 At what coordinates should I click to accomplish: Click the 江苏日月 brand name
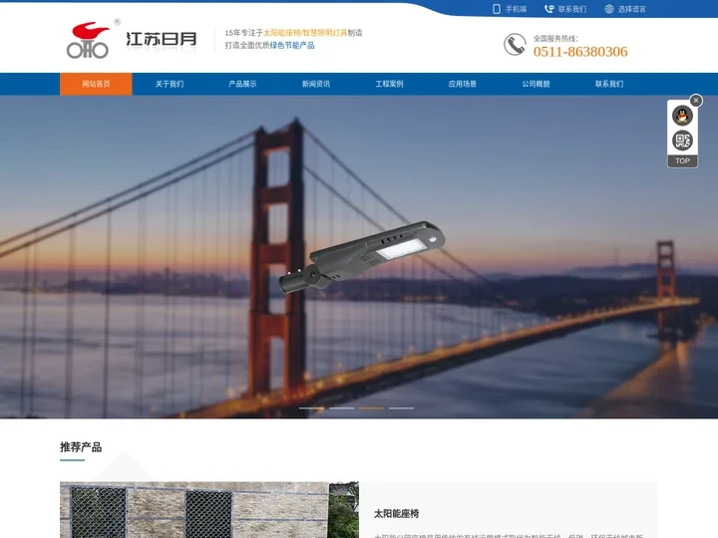[x=162, y=39]
